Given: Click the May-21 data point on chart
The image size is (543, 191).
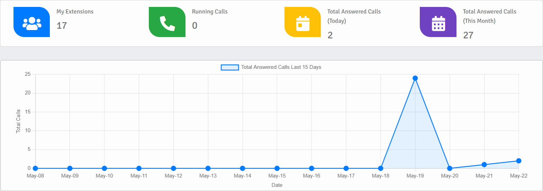Looking at the screenshot, I should click(x=484, y=165).
